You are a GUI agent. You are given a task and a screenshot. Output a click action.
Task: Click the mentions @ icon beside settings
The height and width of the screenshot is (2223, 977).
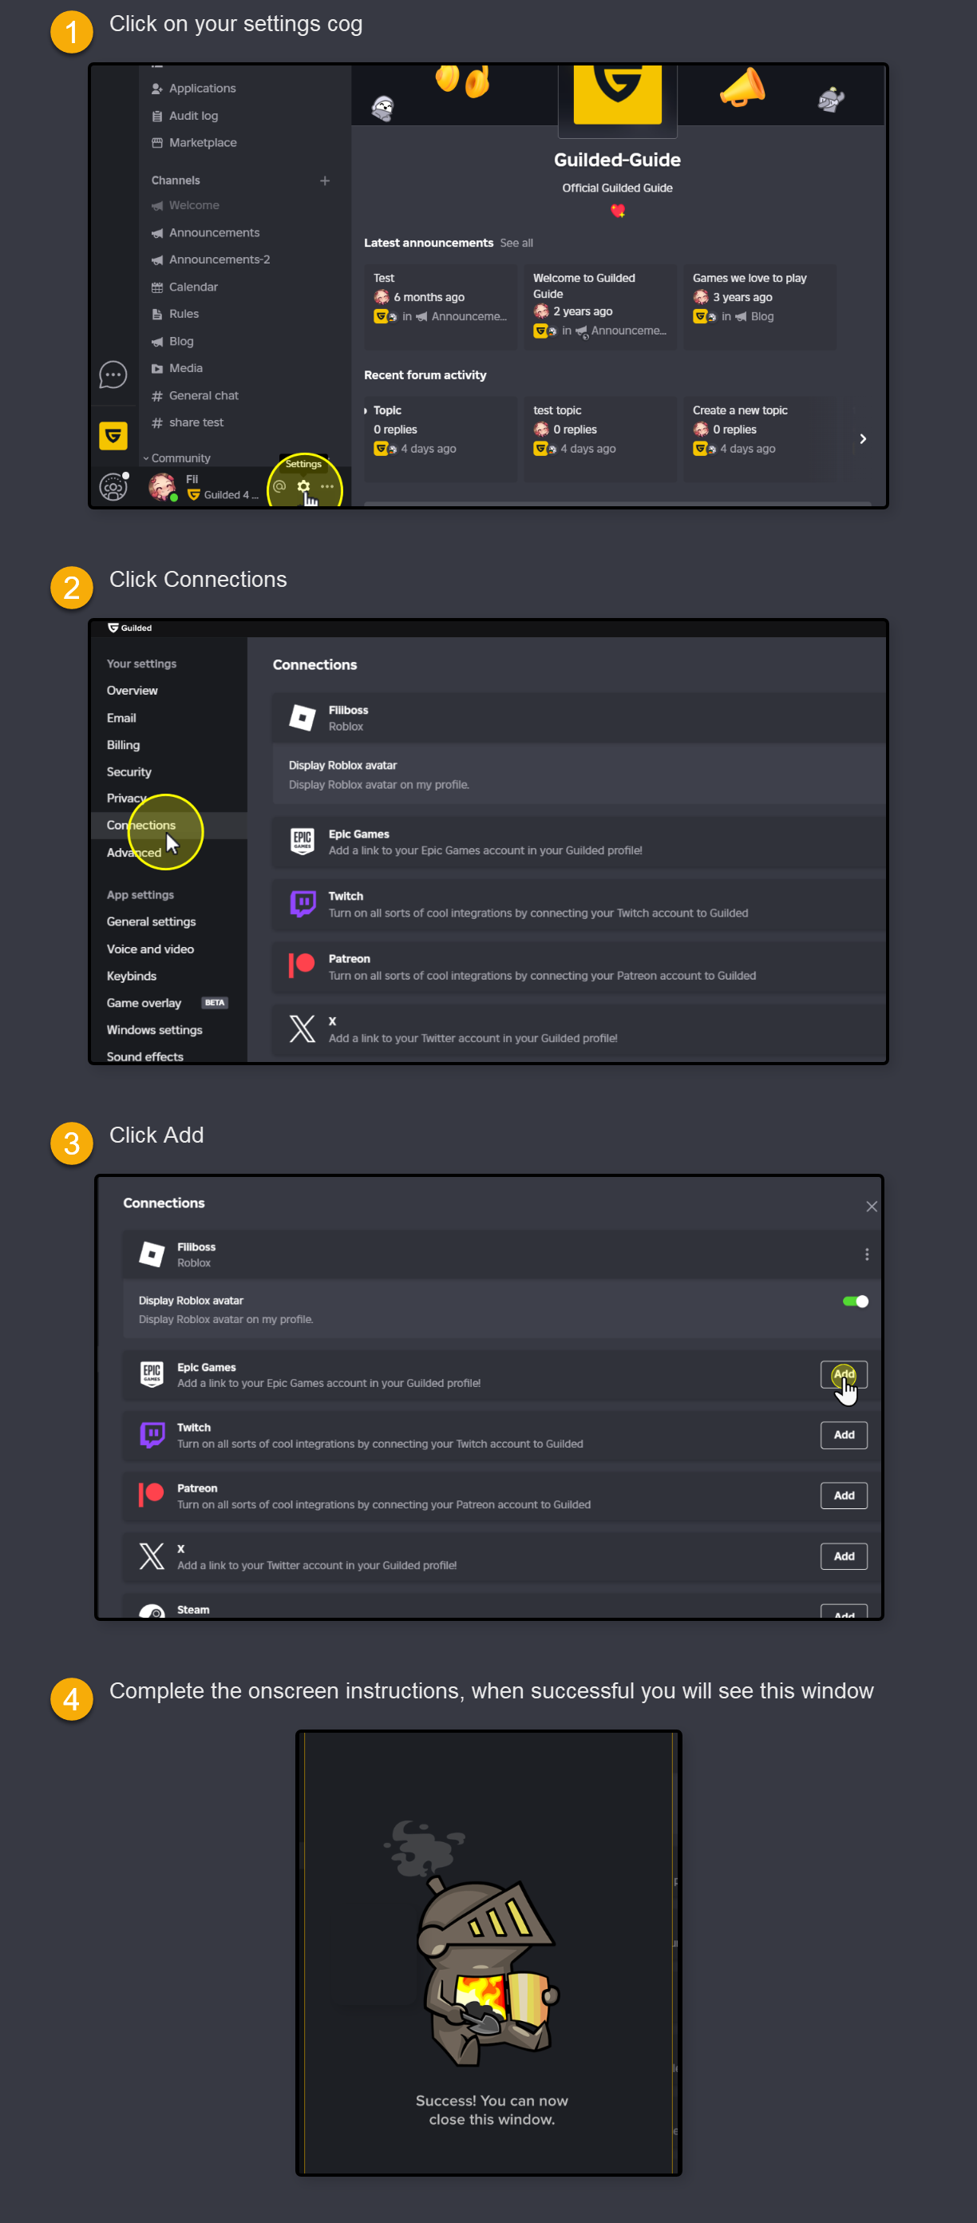coord(279,487)
